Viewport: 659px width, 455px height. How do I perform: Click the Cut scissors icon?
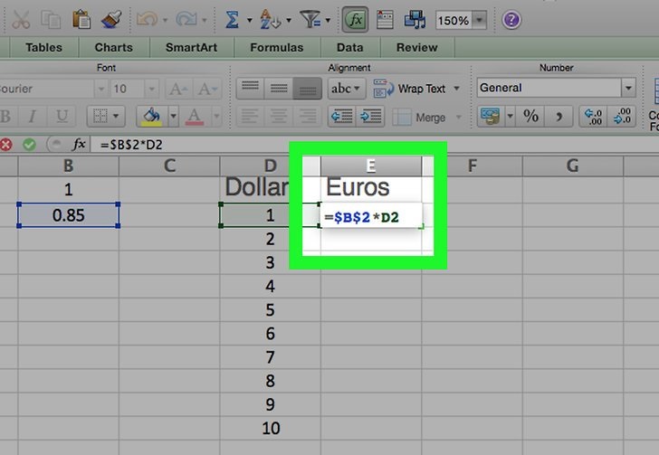pos(21,19)
